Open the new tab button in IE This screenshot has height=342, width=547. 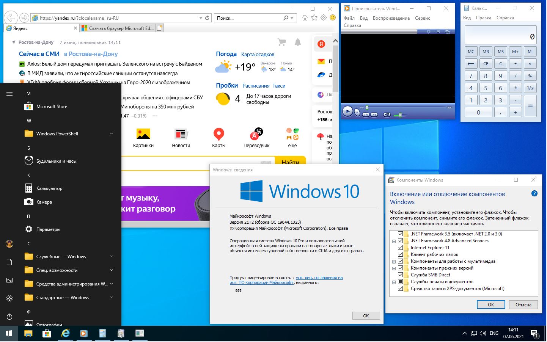click(160, 28)
